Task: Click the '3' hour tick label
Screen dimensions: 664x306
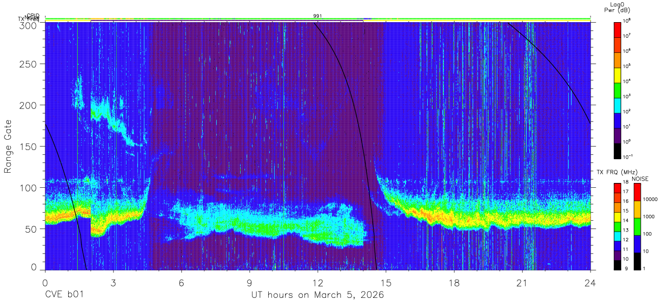Action: pos(113,282)
